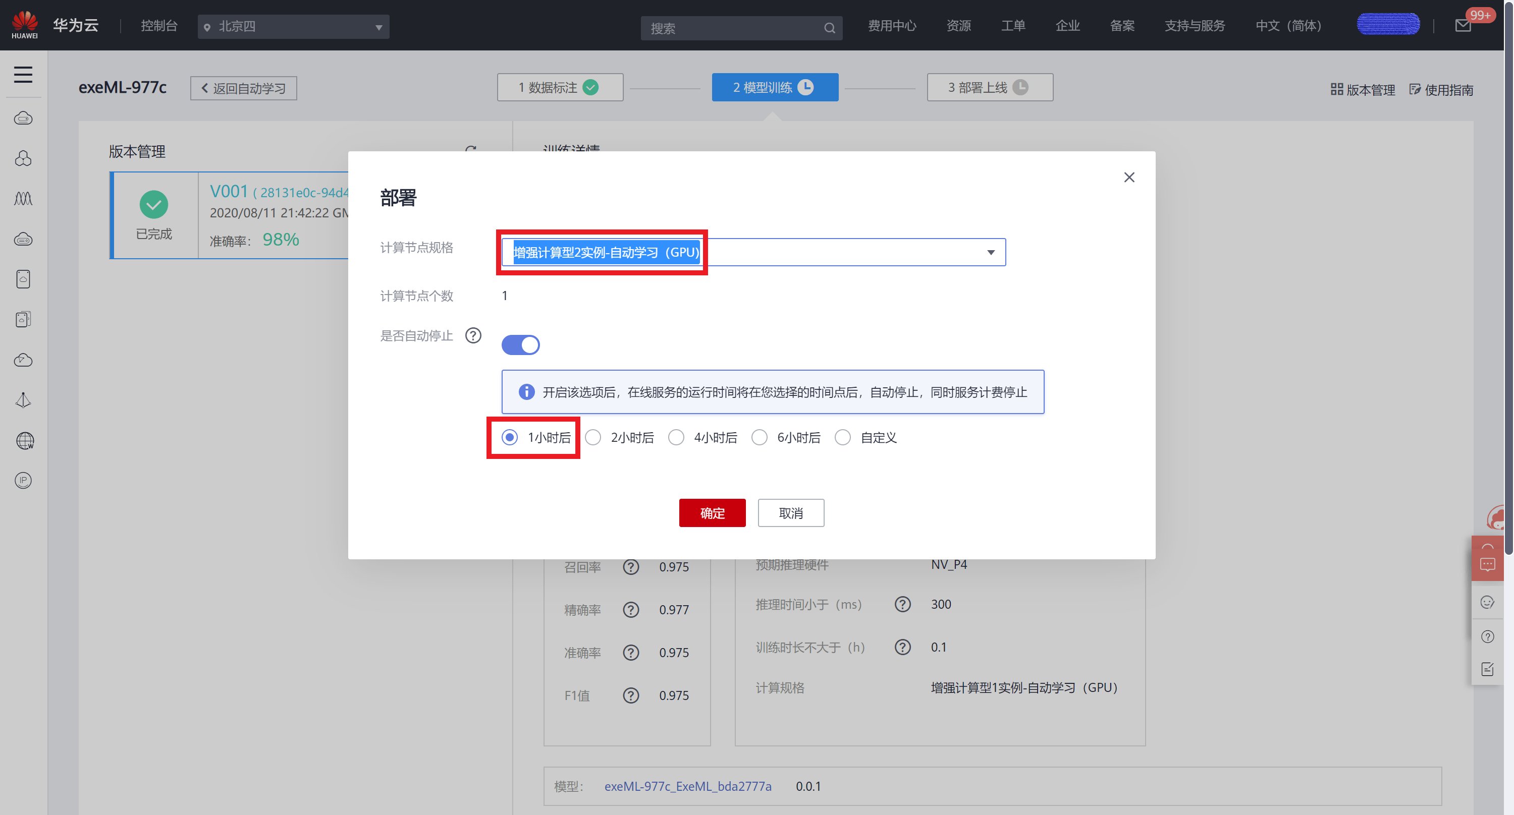Select the 2小时后 radio option
The width and height of the screenshot is (1514, 815).
click(x=593, y=437)
